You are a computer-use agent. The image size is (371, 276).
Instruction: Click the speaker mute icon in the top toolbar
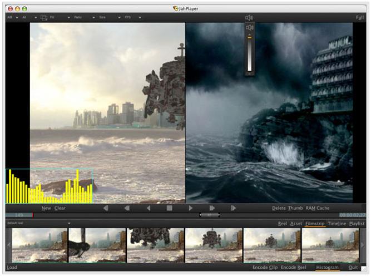249,18
